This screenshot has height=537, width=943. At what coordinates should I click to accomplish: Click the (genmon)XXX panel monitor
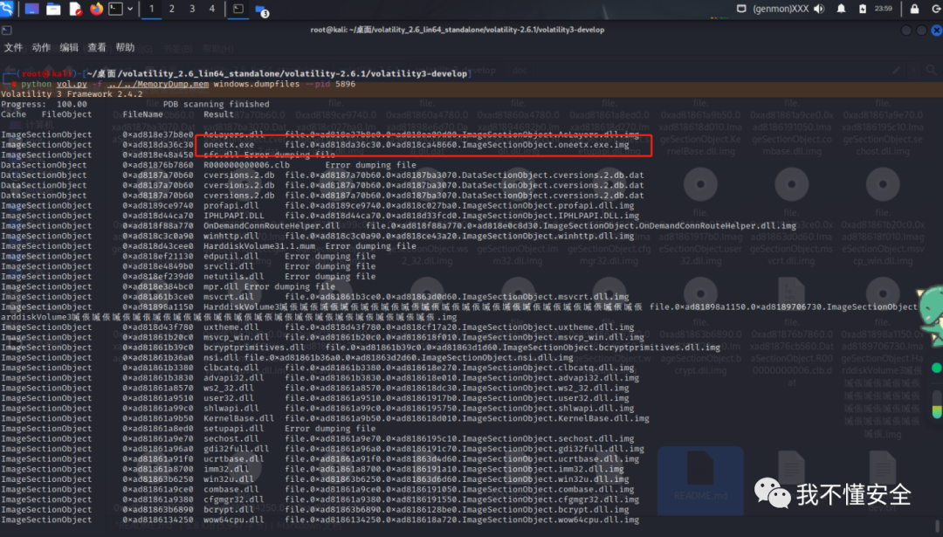(x=781, y=9)
